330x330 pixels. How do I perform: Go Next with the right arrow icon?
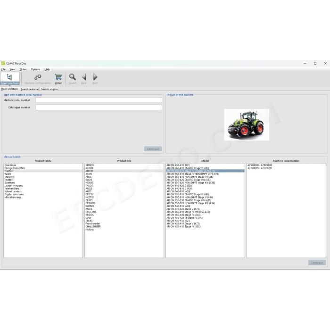point(95,79)
